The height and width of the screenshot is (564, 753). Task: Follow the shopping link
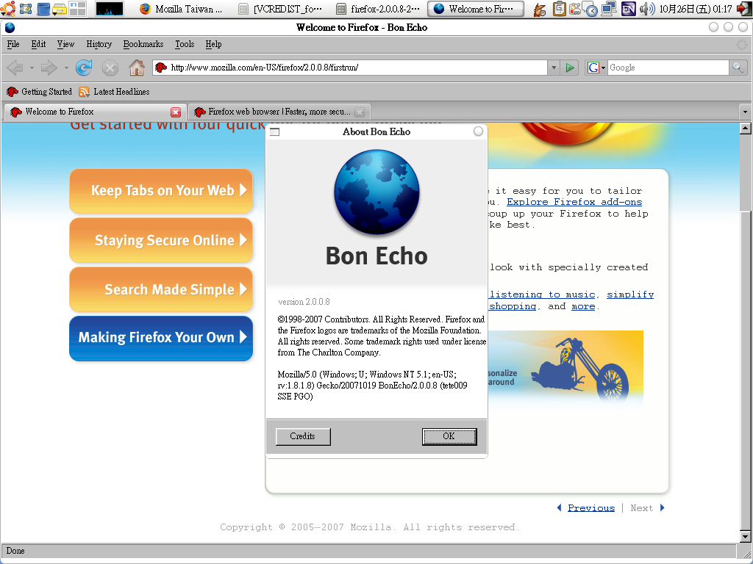pos(513,306)
